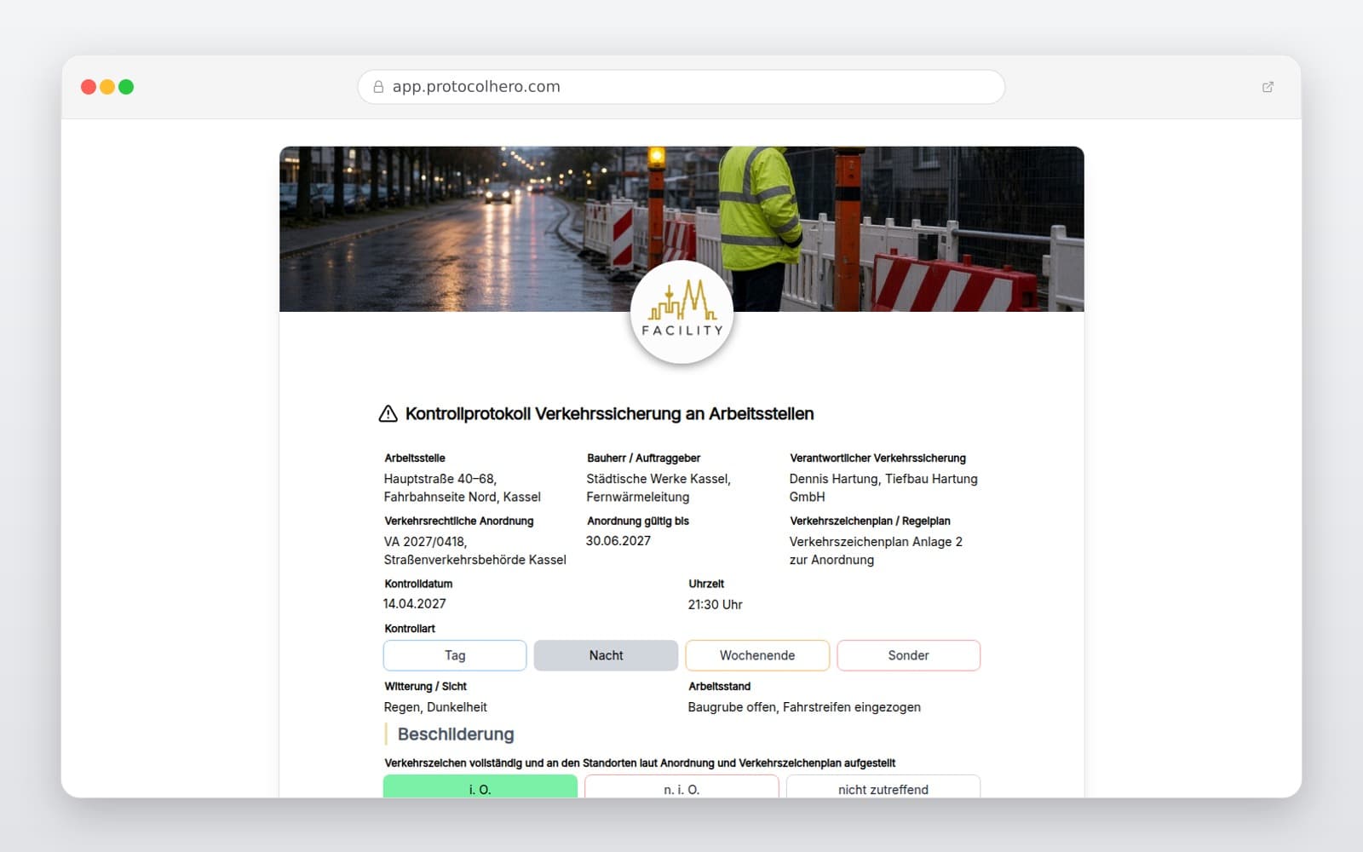Click the green maximize window dot
1363x852 pixels.
pos(126,87)
